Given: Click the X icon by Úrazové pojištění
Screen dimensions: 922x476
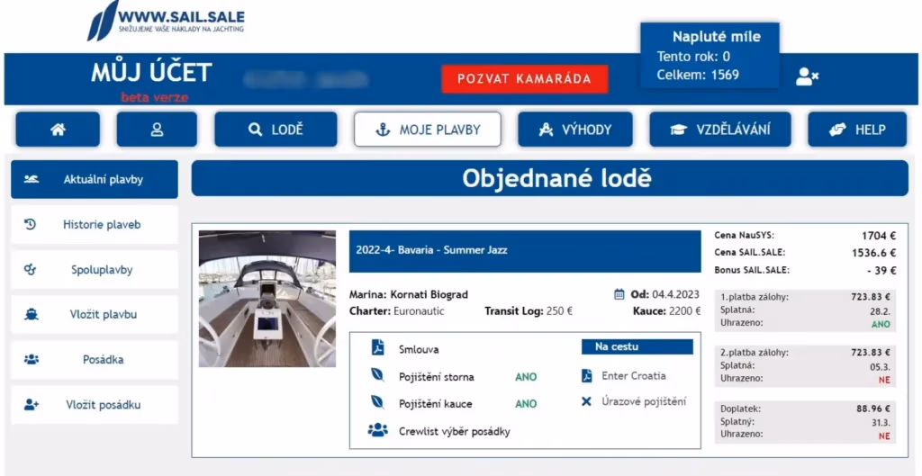Looking at the screenshot, I should [586, 402].
